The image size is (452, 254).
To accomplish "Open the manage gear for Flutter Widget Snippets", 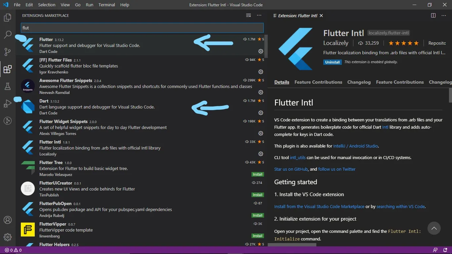I will [261, 133].
